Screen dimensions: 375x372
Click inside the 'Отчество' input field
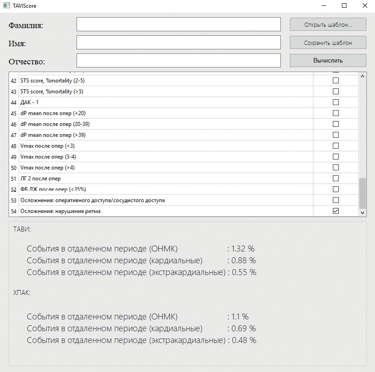click(178, 61)
